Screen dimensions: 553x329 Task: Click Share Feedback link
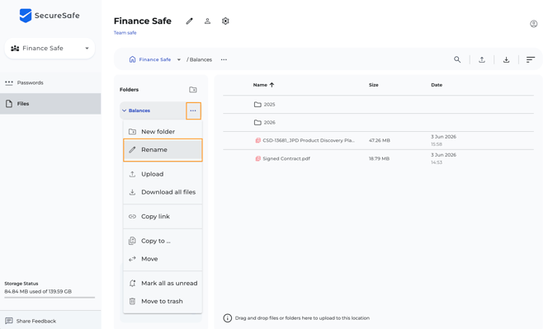[36, 321]
